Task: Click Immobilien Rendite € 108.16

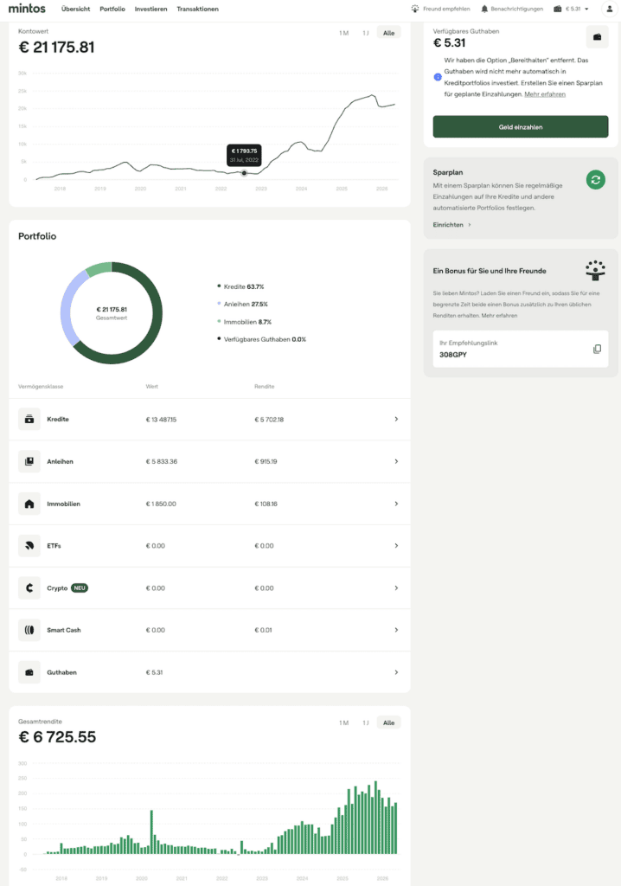Action: pyautogui.click(x=266, y=504)
